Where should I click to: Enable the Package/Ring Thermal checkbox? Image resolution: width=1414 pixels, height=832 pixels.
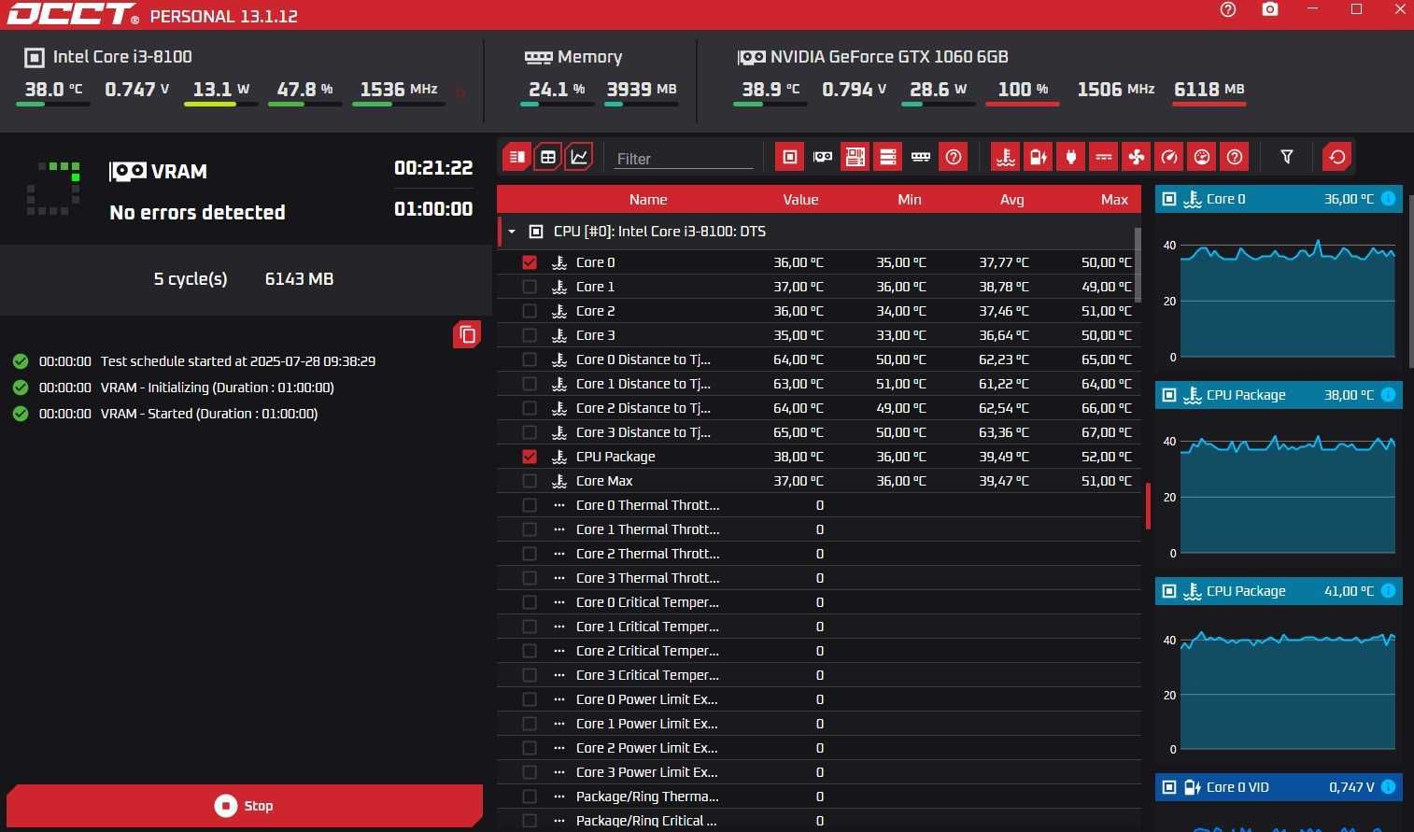pyautogui.click(x=530, y=797)
